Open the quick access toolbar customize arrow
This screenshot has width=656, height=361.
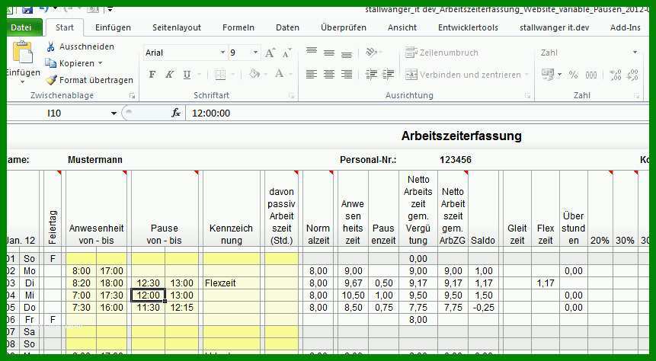click(x=110, y=9)
